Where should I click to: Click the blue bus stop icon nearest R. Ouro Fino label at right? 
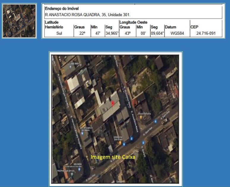coord(155,121)
